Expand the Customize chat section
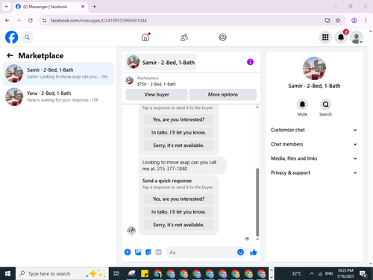This screenshot has height=280, width=373. point(314,130)
